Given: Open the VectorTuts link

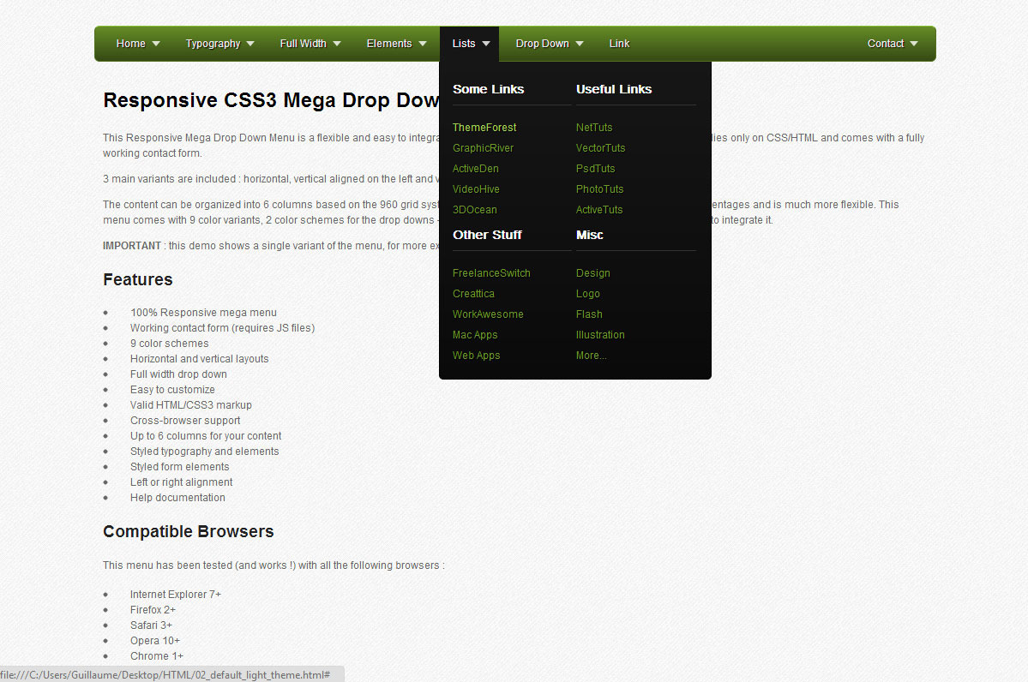Looking at the screenshot, I should tap(600, 148).
